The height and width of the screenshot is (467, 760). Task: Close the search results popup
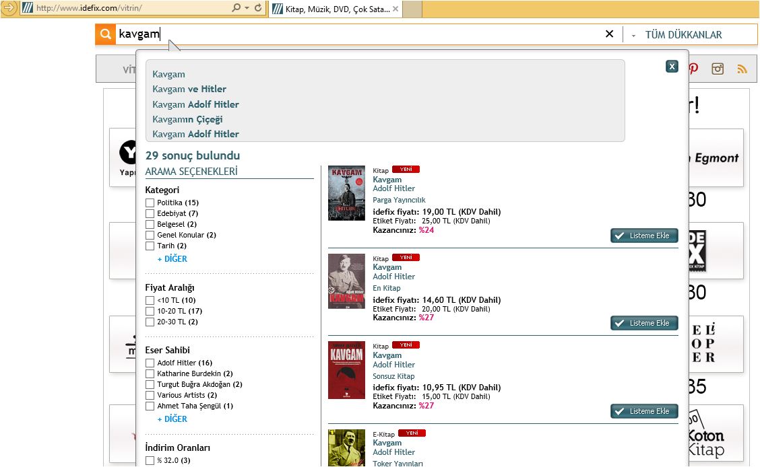(x=672, y=67)
